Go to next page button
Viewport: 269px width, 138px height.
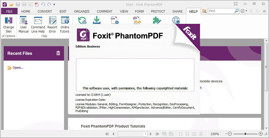pos(151,134)
